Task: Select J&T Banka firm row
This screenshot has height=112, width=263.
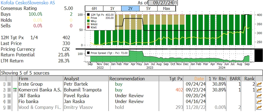Action: coord(29,96)
